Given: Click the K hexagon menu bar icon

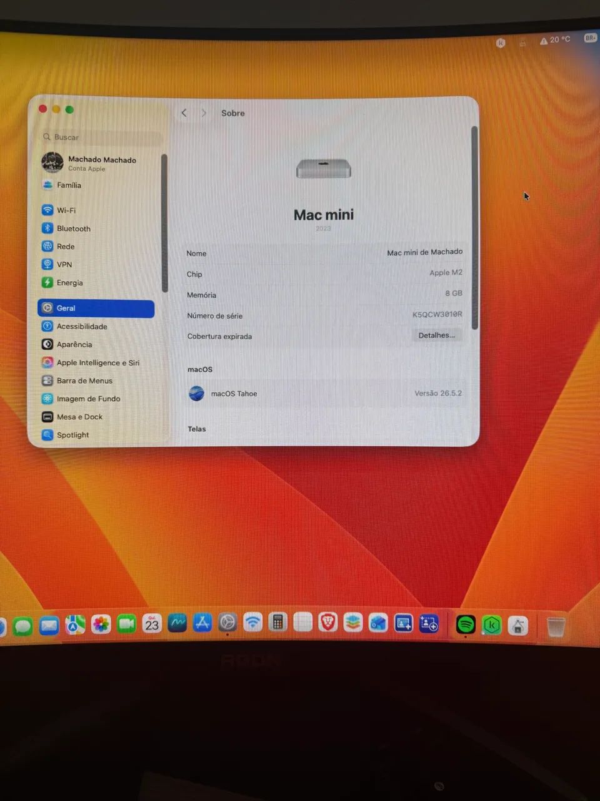Looking at the screenshot, I should pyautogui.click(x=501, y=43).
